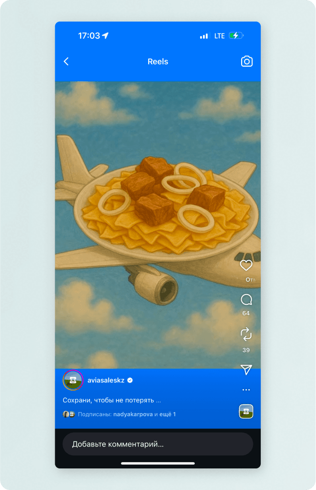Open the three-dot more options menu
The image size is (316, 490).
[x=246, y=390]
